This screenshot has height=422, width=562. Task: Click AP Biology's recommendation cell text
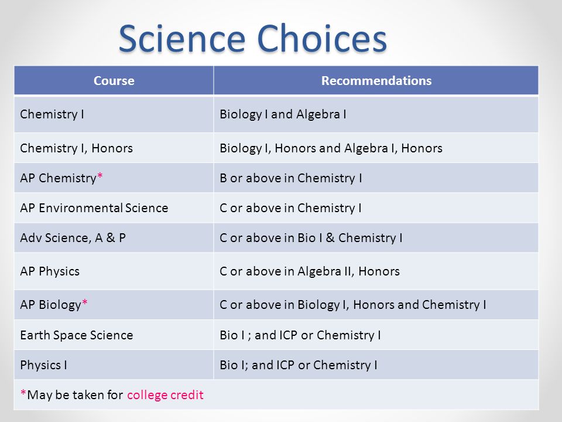pos(353,305)
